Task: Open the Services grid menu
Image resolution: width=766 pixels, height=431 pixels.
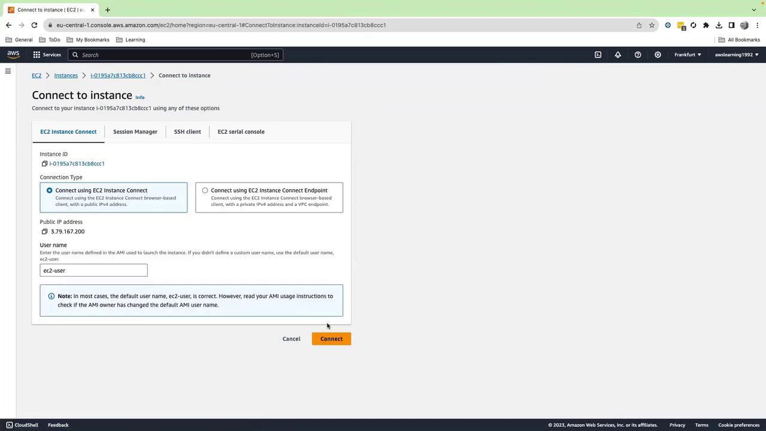Action: (x=47, y=54)
